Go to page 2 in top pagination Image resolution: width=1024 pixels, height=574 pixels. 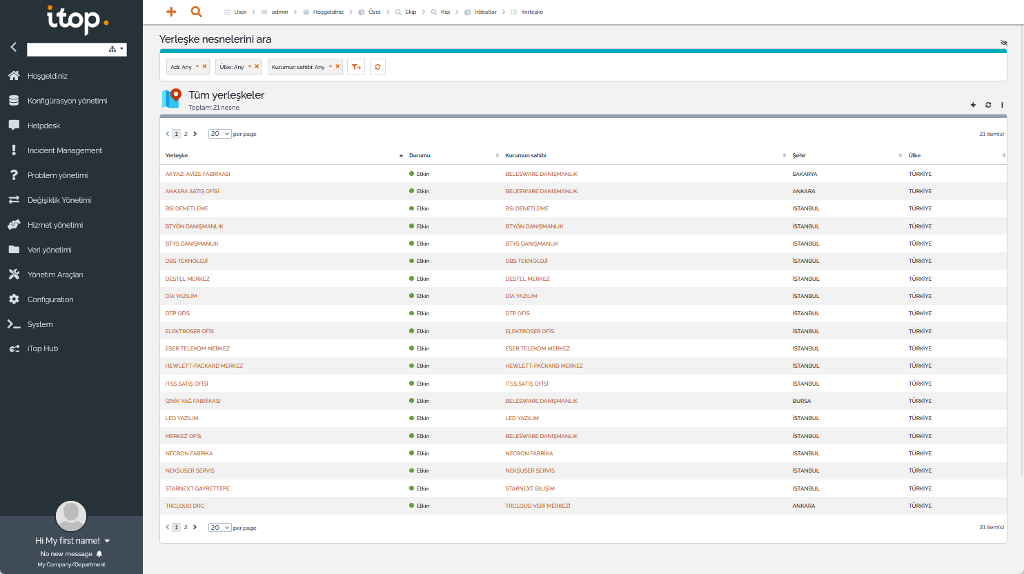point(186,134)
